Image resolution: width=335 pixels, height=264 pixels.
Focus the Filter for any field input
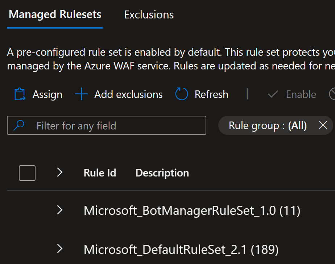point(106,125)
